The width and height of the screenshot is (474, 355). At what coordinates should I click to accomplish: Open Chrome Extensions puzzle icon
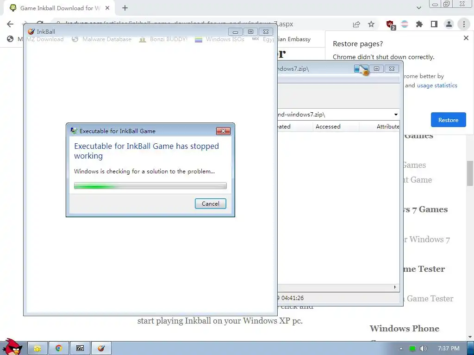click(419, 24)
